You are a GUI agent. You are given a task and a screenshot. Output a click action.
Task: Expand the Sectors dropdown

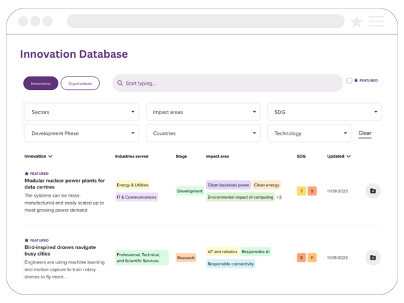tap(82, 112)
